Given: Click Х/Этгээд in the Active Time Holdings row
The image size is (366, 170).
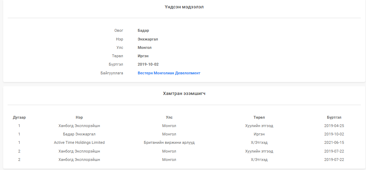Looking at the screenshot, I should pyautogui.click(x=259, y=142).
